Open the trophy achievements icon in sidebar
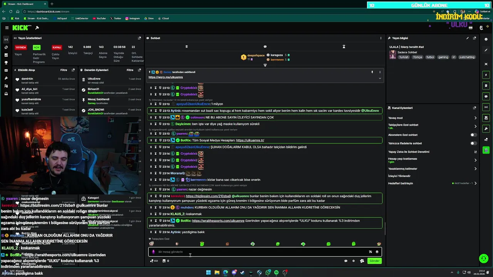The height and width of the screenshot is (277, 493). click(6, 63)
